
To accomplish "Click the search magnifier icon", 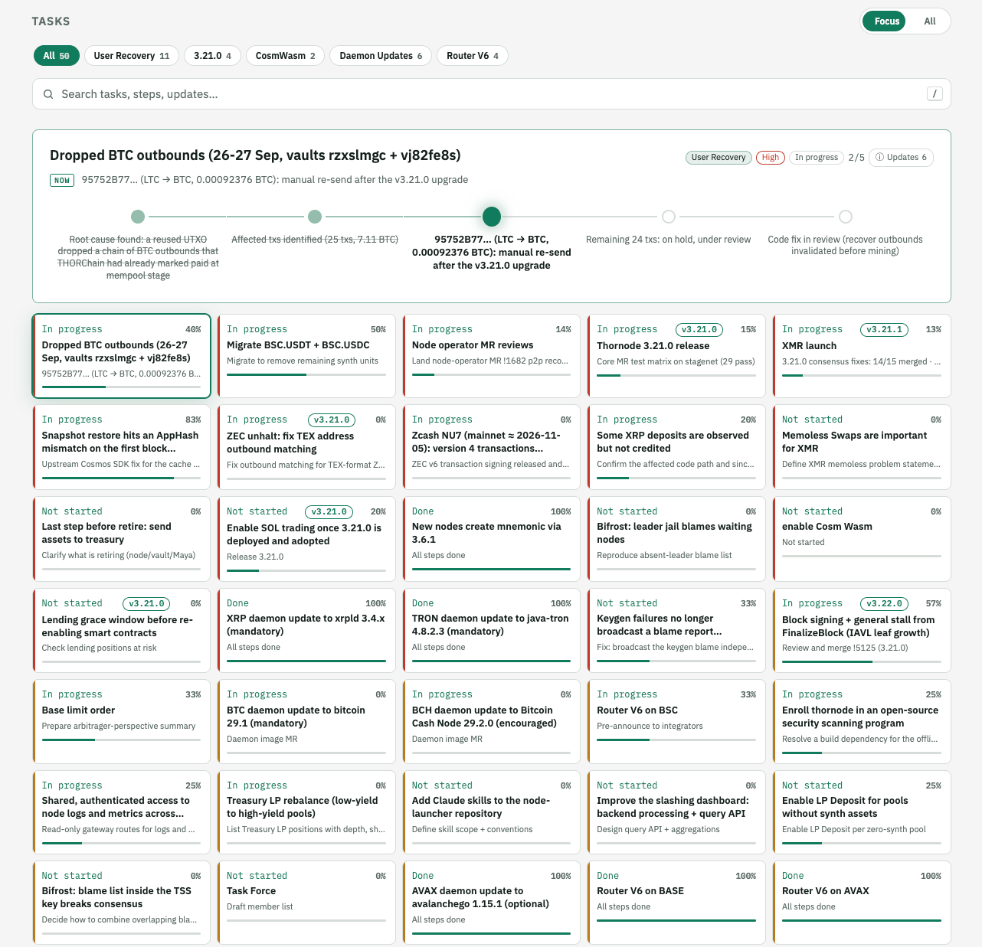I will (x=48, y=94).
